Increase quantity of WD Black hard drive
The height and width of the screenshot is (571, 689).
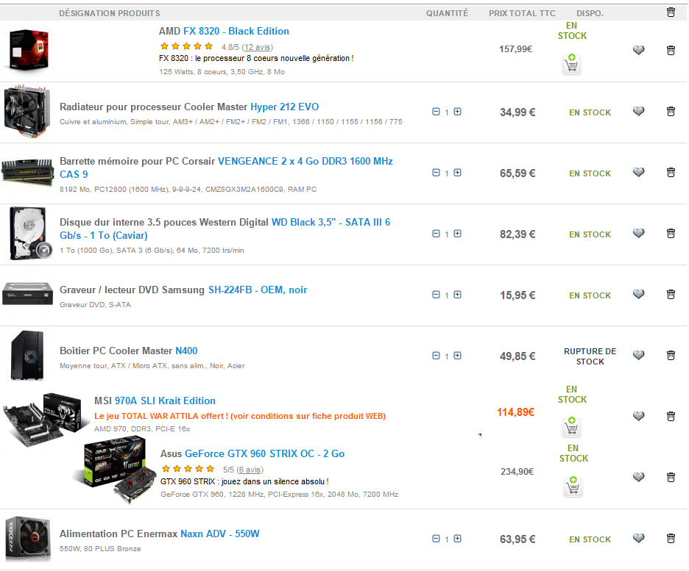tap(458, 234)
